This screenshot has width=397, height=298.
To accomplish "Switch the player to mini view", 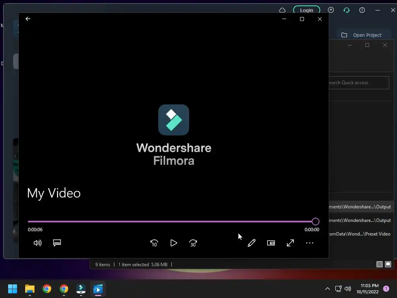I will [271, 243].
